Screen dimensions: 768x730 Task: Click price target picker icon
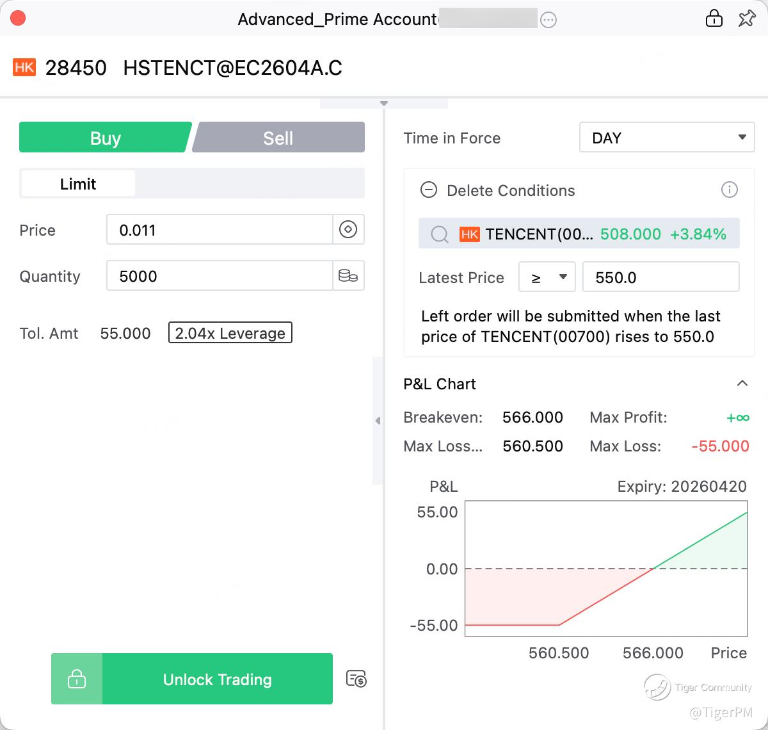348,229
